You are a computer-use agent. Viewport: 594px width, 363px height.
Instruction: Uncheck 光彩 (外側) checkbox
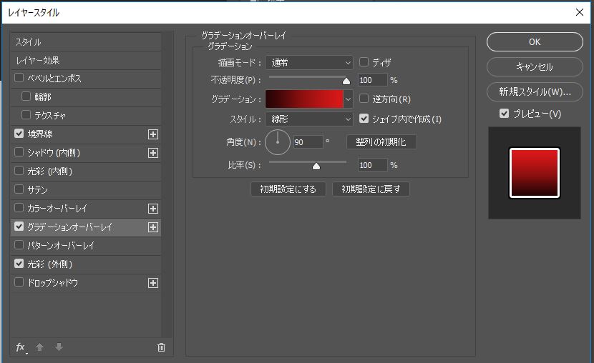click(19, 263)
